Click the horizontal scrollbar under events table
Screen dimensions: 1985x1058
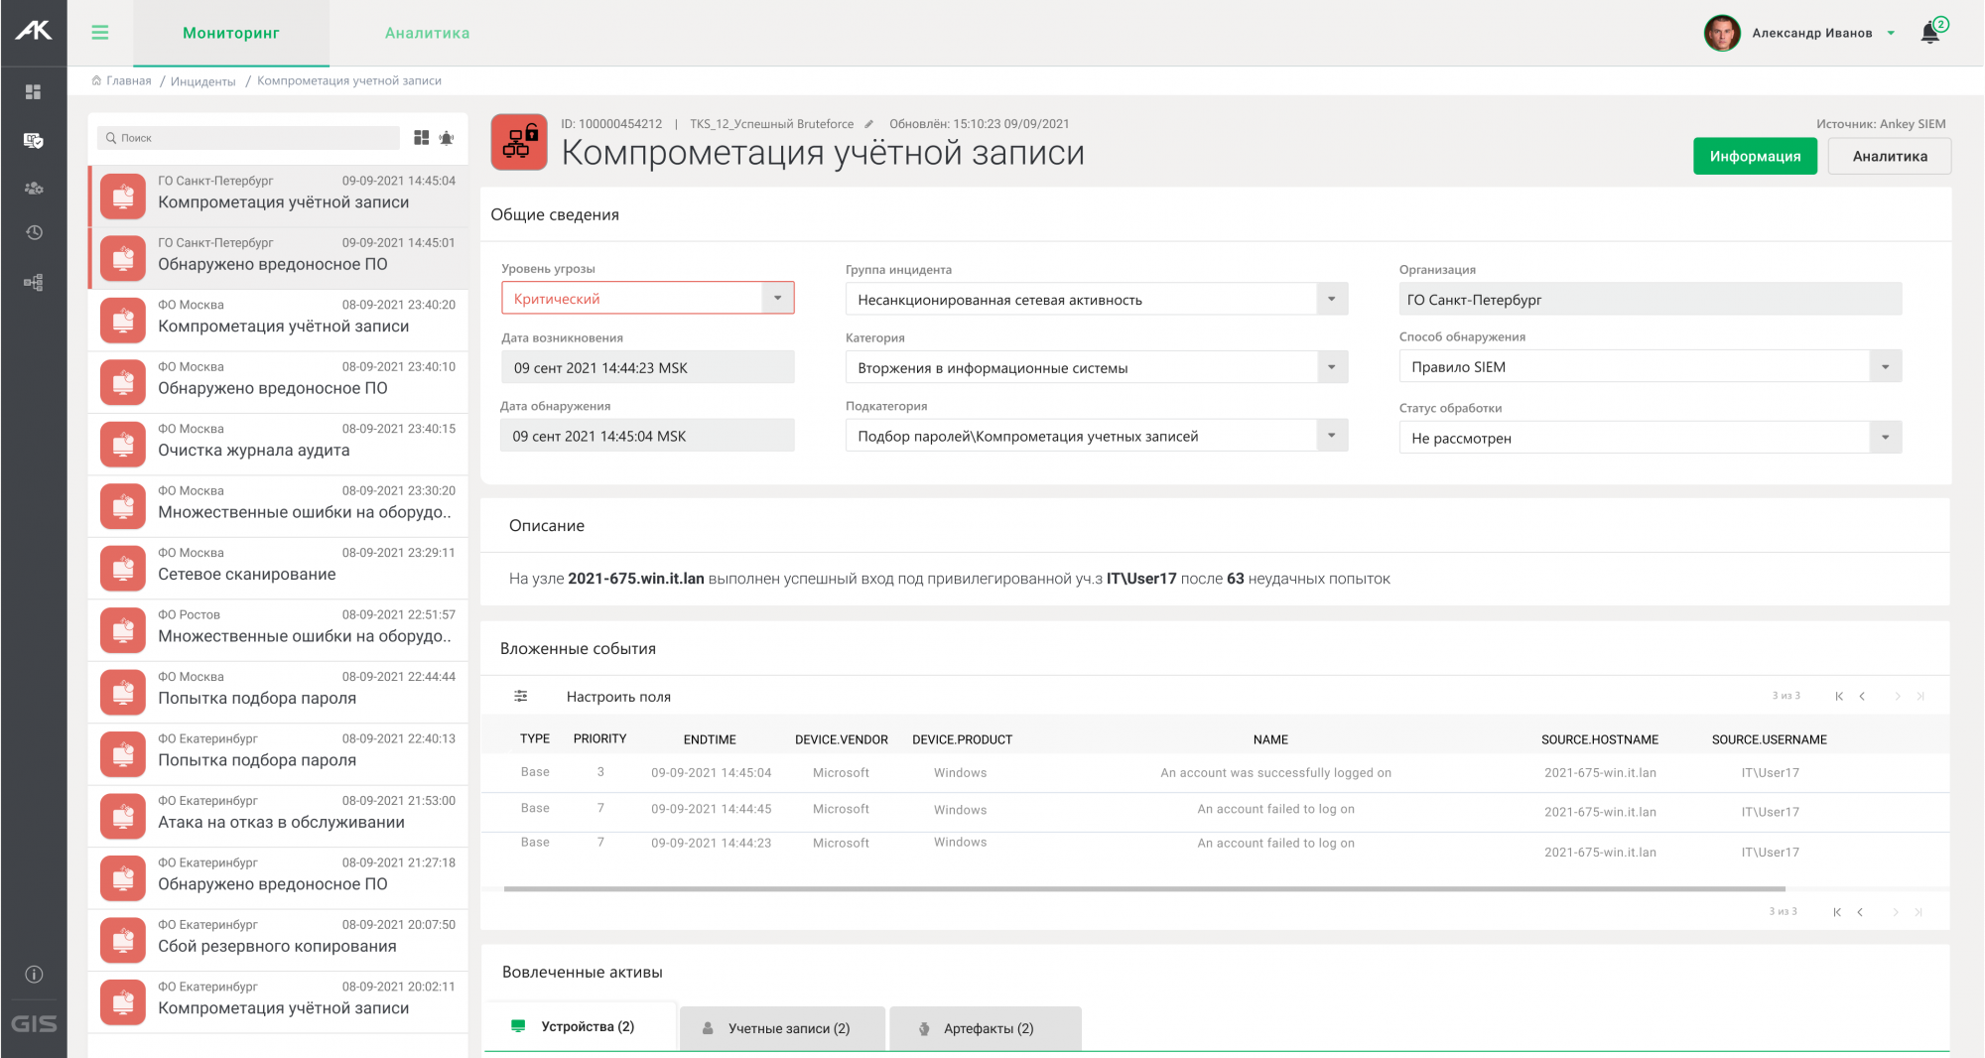point(1143,889)
